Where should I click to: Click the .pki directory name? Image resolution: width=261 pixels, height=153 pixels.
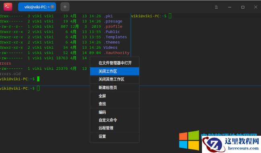coord(108,16)
